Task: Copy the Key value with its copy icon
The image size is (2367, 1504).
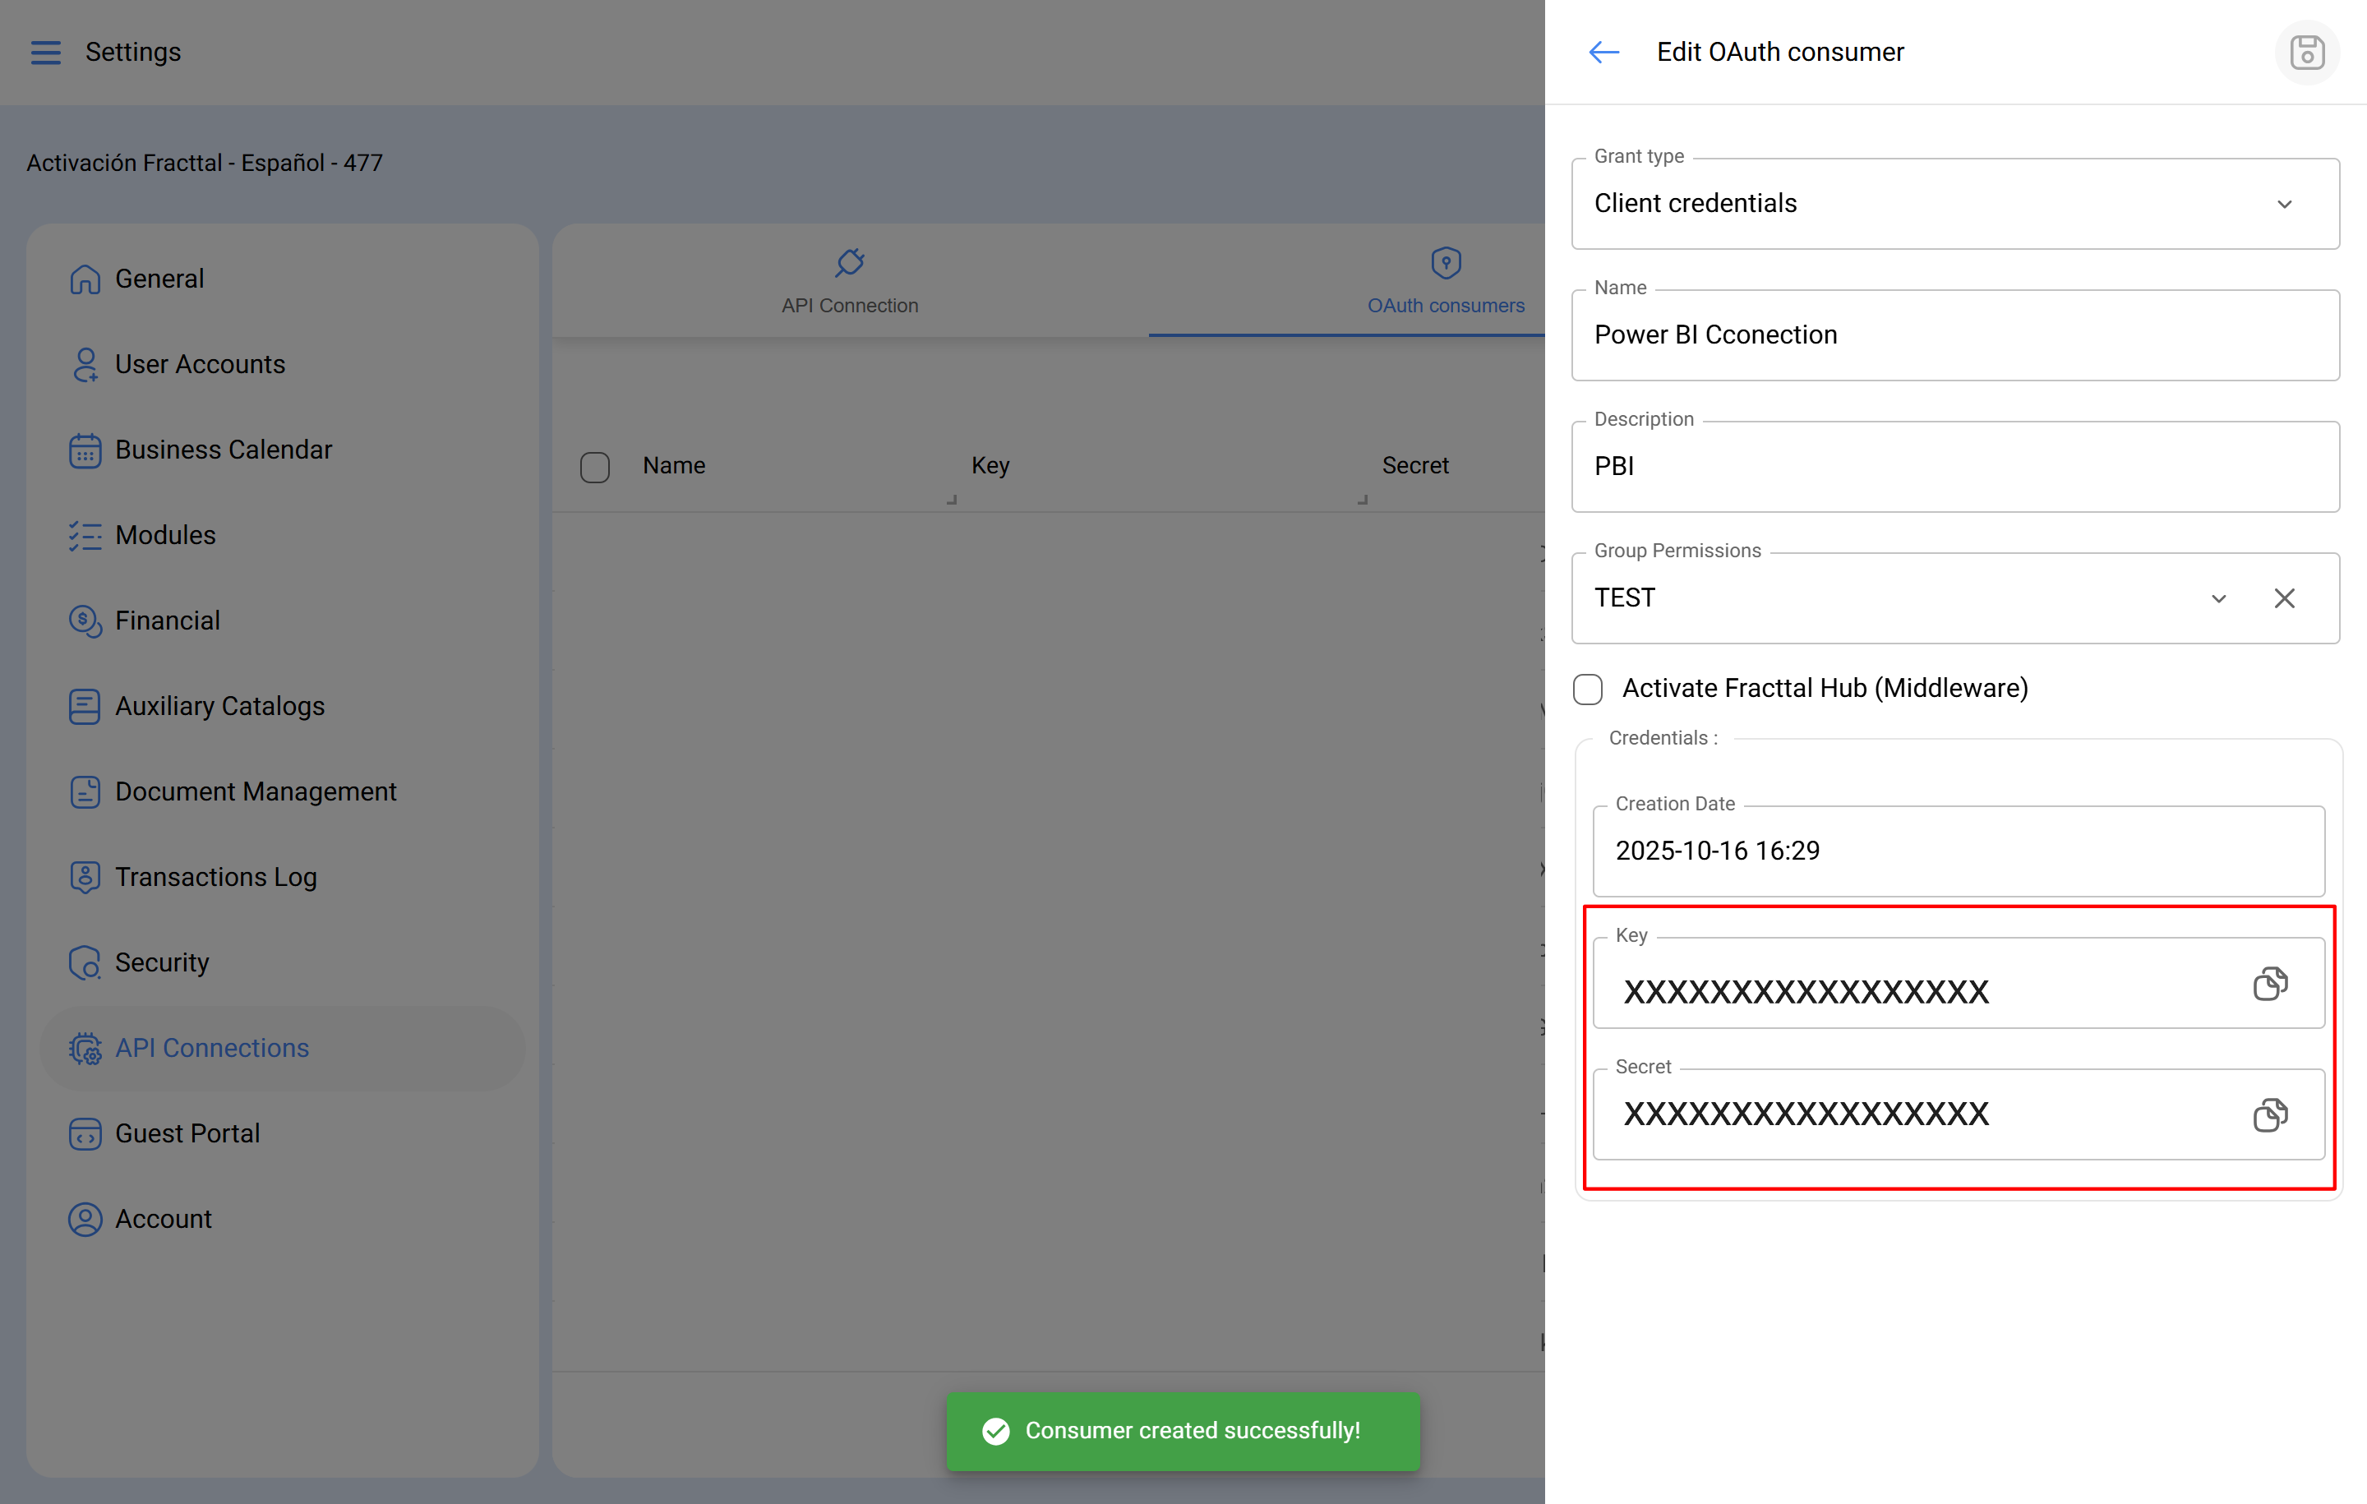Action: (x=2270, y=984)
